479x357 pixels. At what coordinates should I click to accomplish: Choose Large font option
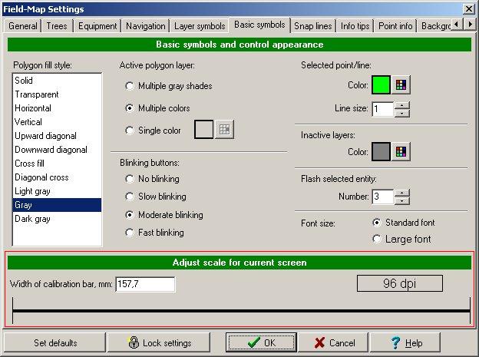coord(376,240)
